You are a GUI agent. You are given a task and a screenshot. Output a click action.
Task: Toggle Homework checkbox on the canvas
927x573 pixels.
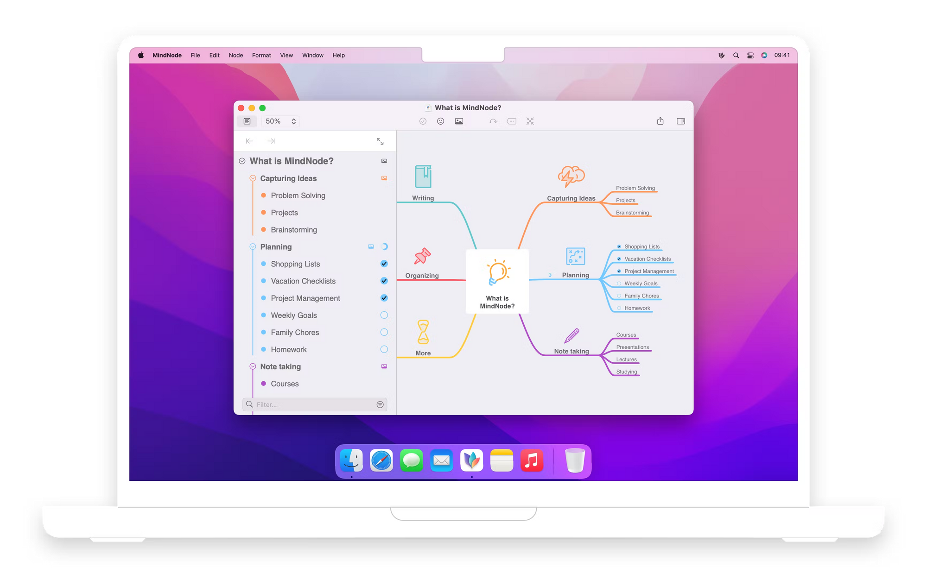point(619,308)
